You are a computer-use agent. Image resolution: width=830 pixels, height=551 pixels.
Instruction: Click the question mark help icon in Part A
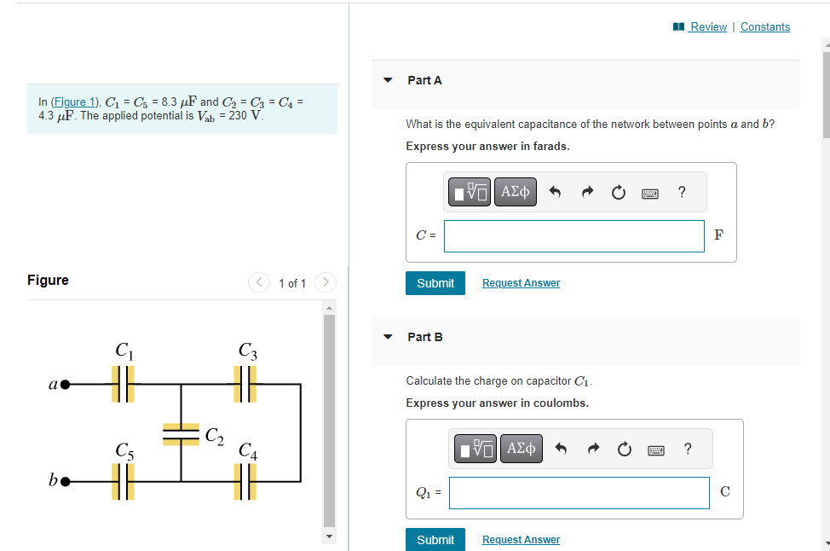[x=682, y=192]
